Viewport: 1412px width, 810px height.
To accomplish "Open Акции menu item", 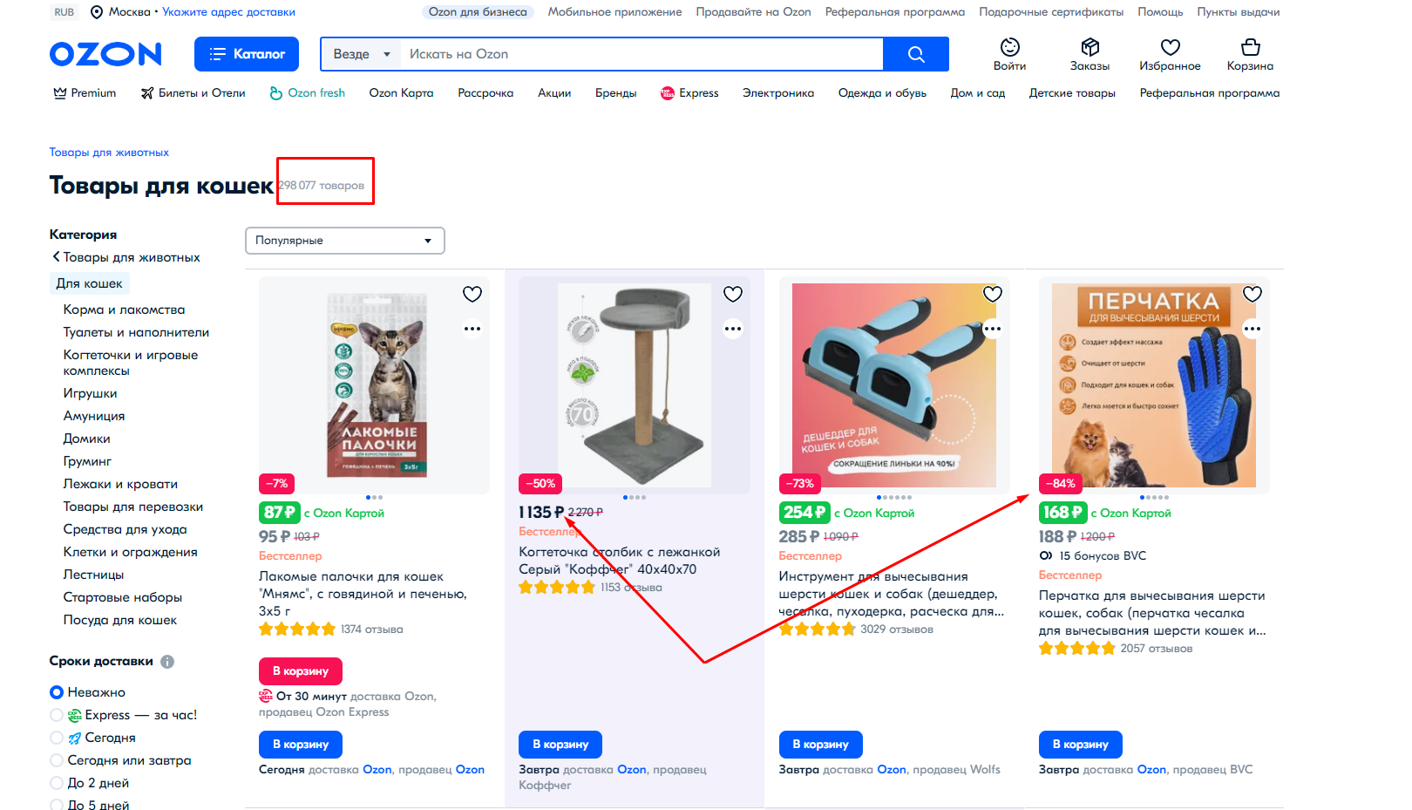I will click(x=554, y=93).
